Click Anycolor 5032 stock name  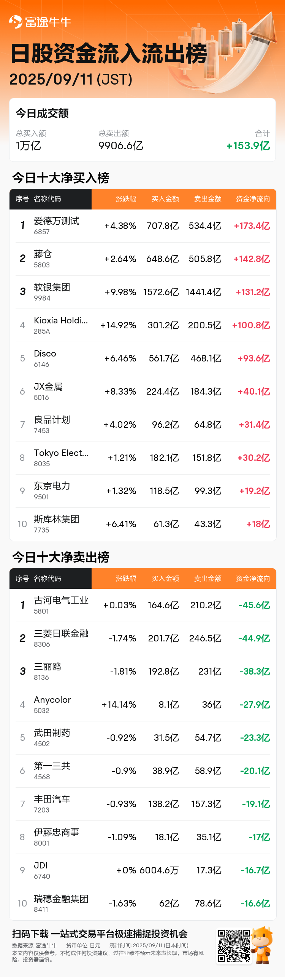click(x=52, y=700)
